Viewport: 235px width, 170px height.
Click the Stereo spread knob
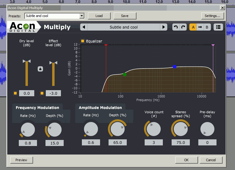coord(180,129)
